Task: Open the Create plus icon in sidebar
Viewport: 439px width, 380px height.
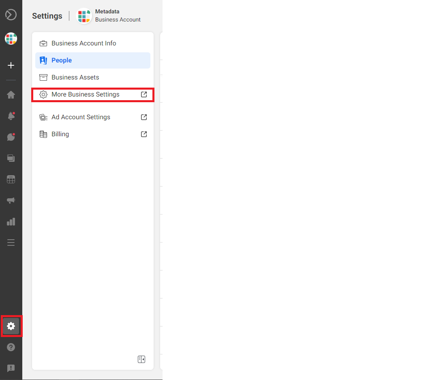Action: pyautogui.click(x=11, y=65)
